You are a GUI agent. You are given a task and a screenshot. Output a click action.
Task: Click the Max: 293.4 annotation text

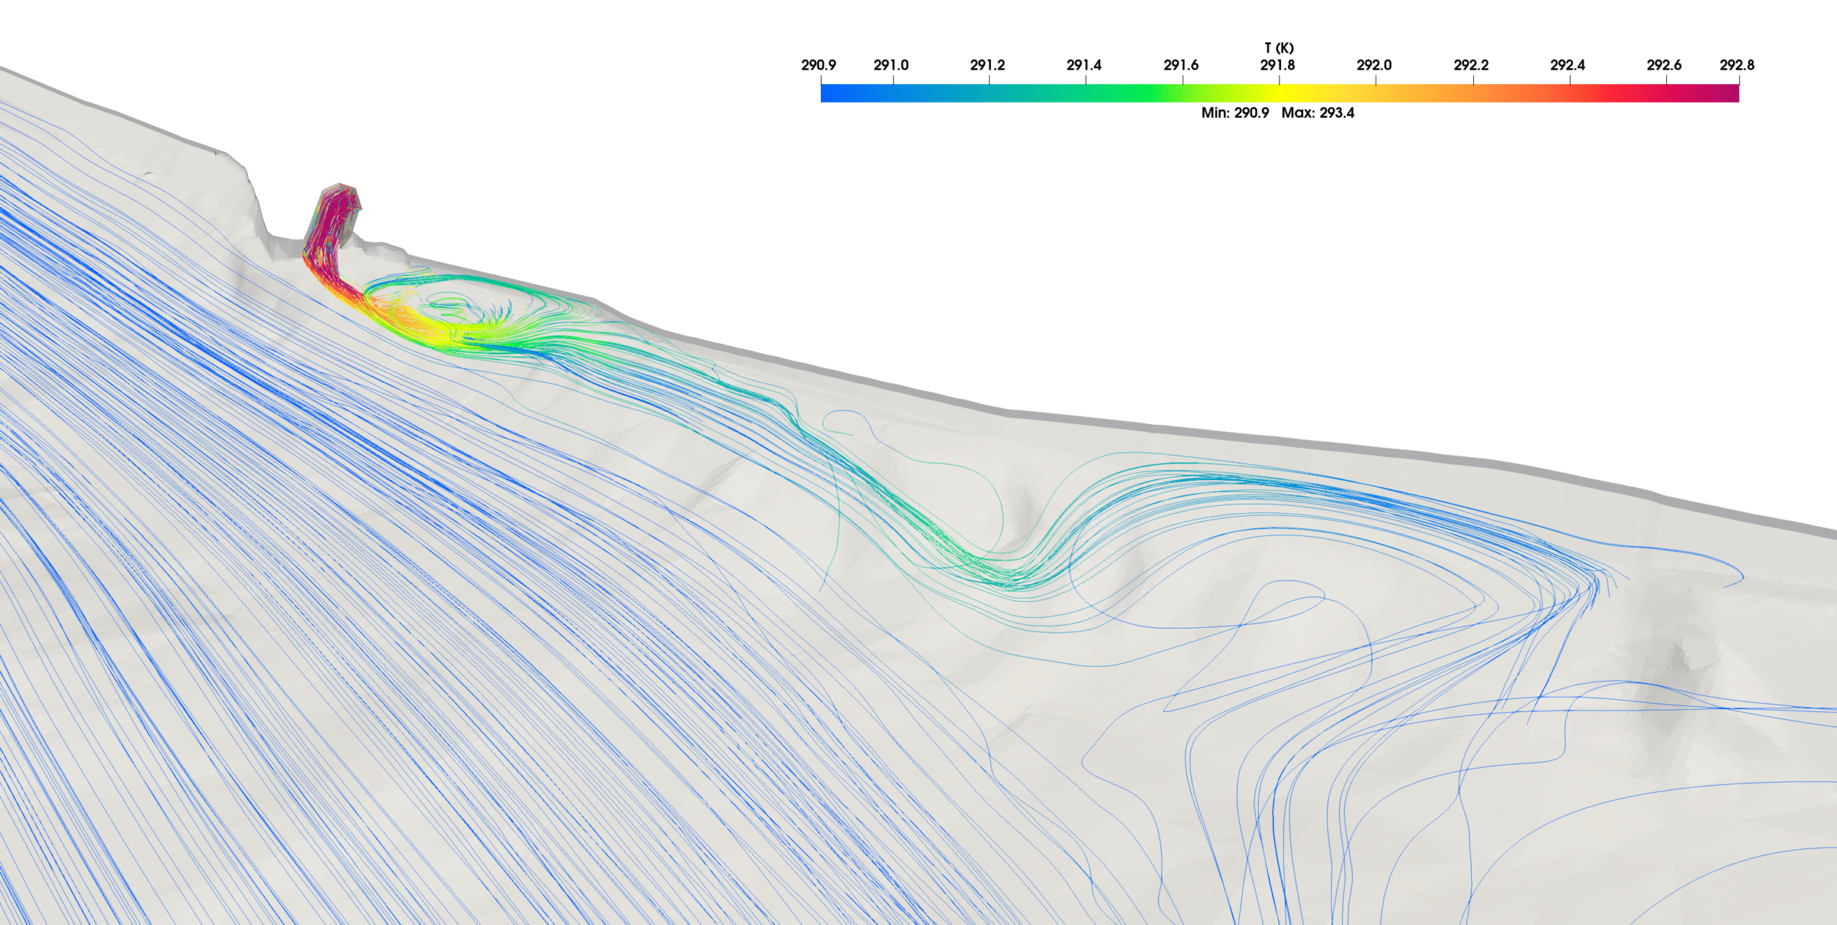click(1317, 113)
